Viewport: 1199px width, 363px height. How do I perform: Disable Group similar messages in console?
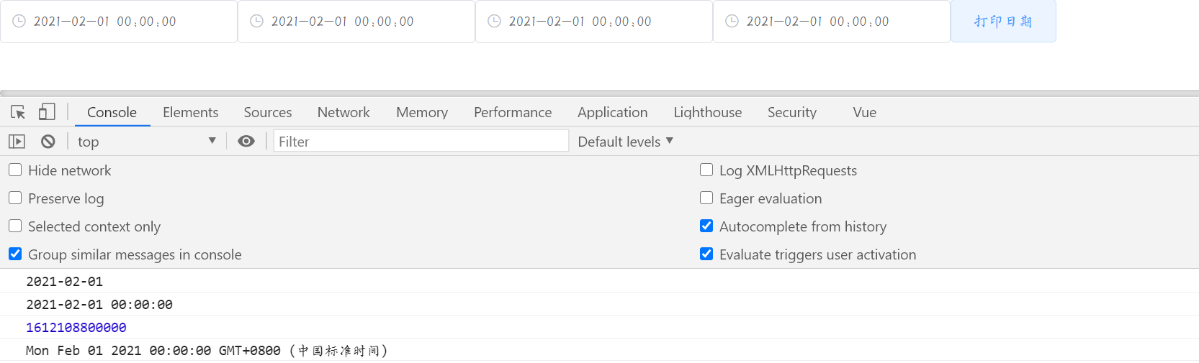pyautogui.click(x=15, y=254)
